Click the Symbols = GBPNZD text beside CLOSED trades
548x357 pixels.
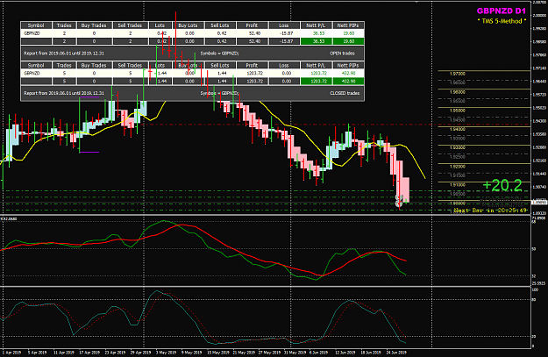click(219, 93)
